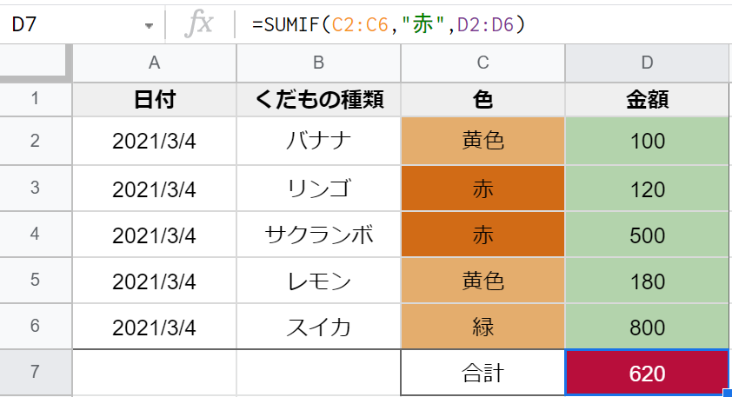Select column A header
This screenshot has width=732, height=397.
click(x=154, y=62)
